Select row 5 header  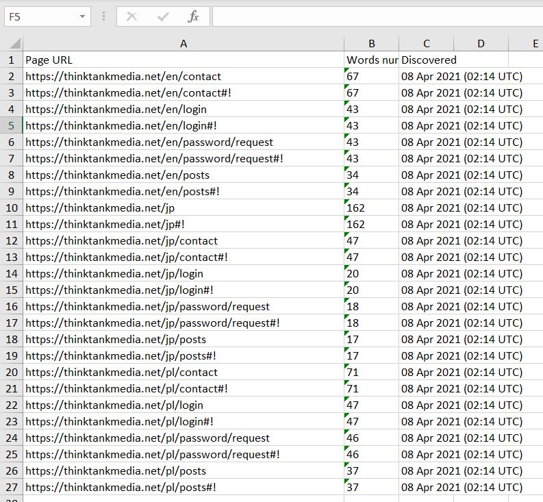12,125
